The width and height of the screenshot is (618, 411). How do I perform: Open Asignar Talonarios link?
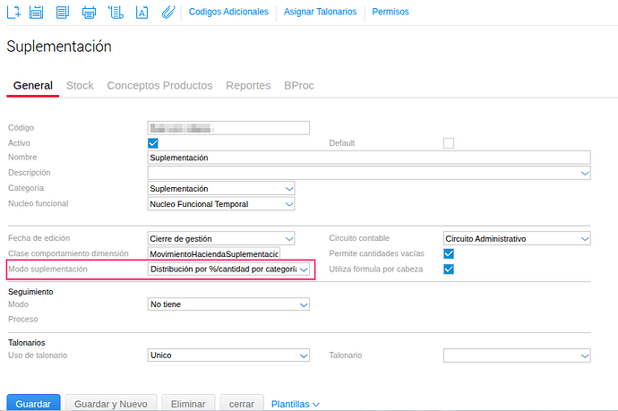[320, 12]
